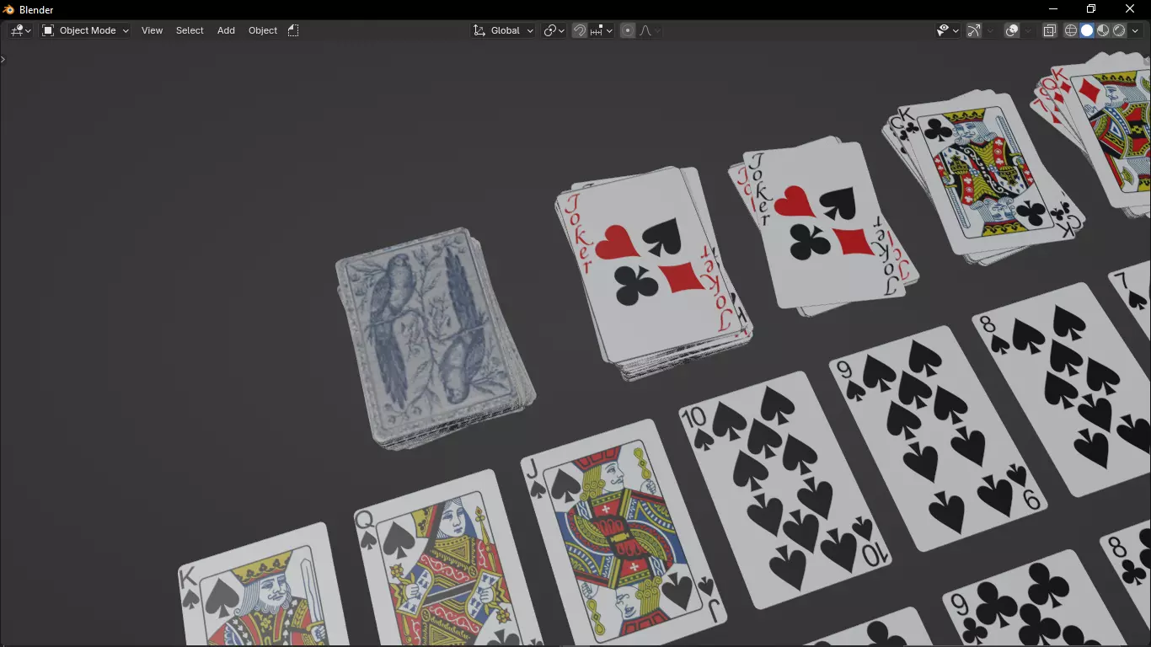Switch to material preview shading

(x=1103, y=30)
